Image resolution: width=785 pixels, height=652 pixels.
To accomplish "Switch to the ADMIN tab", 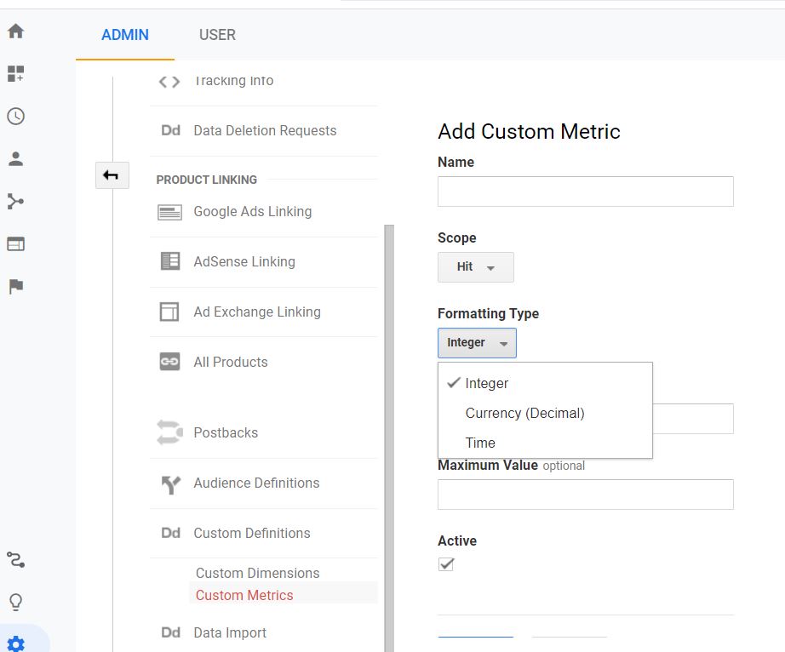I will tap(125, 35).
